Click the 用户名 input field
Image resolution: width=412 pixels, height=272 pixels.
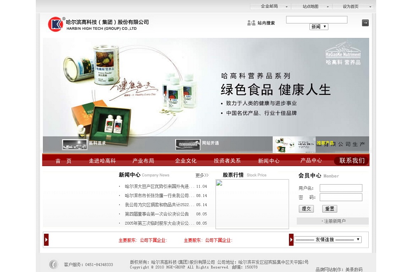click(x=341, y=188)
